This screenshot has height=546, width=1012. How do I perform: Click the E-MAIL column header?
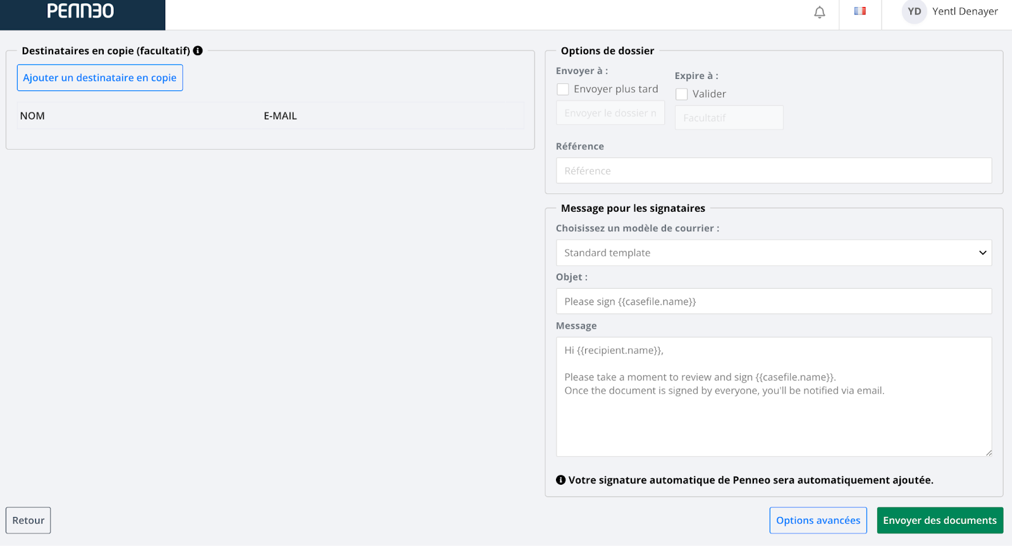pyautogui.click(x=280, y=116)
